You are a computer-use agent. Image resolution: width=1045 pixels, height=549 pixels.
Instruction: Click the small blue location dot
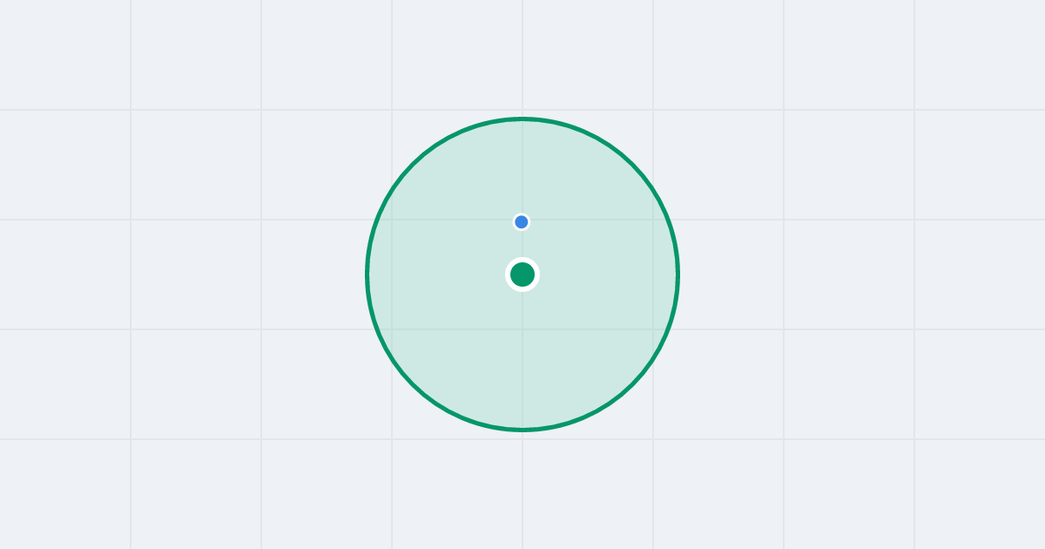tap(522, 222)
